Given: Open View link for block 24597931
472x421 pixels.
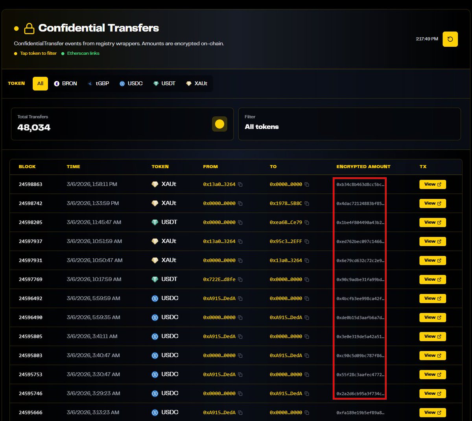Looking at the screenshot, I should 433,261.
